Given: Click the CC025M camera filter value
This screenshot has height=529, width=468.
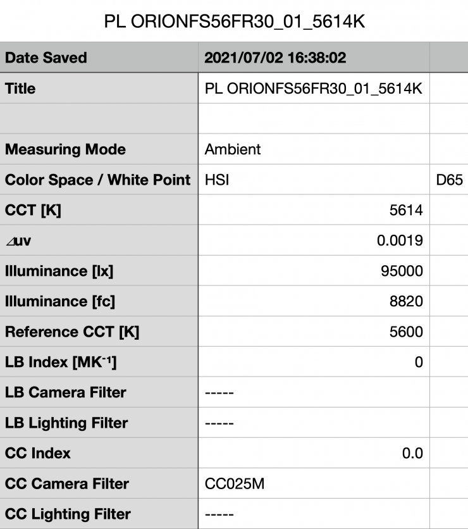Looking at the screenshot, I should pyautogui.click(x=234, y=483).
